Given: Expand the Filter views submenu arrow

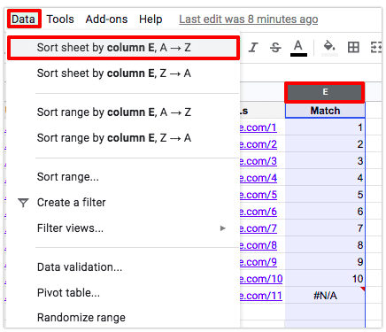Looking at the screenshot, I should coord(223,228).
